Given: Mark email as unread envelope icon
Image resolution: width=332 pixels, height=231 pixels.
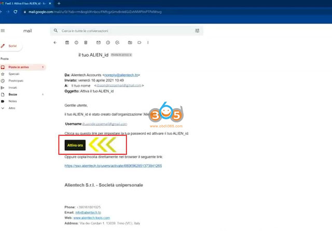Looking at the screenshot, I should pyautogui.click(x=99, y=42).
